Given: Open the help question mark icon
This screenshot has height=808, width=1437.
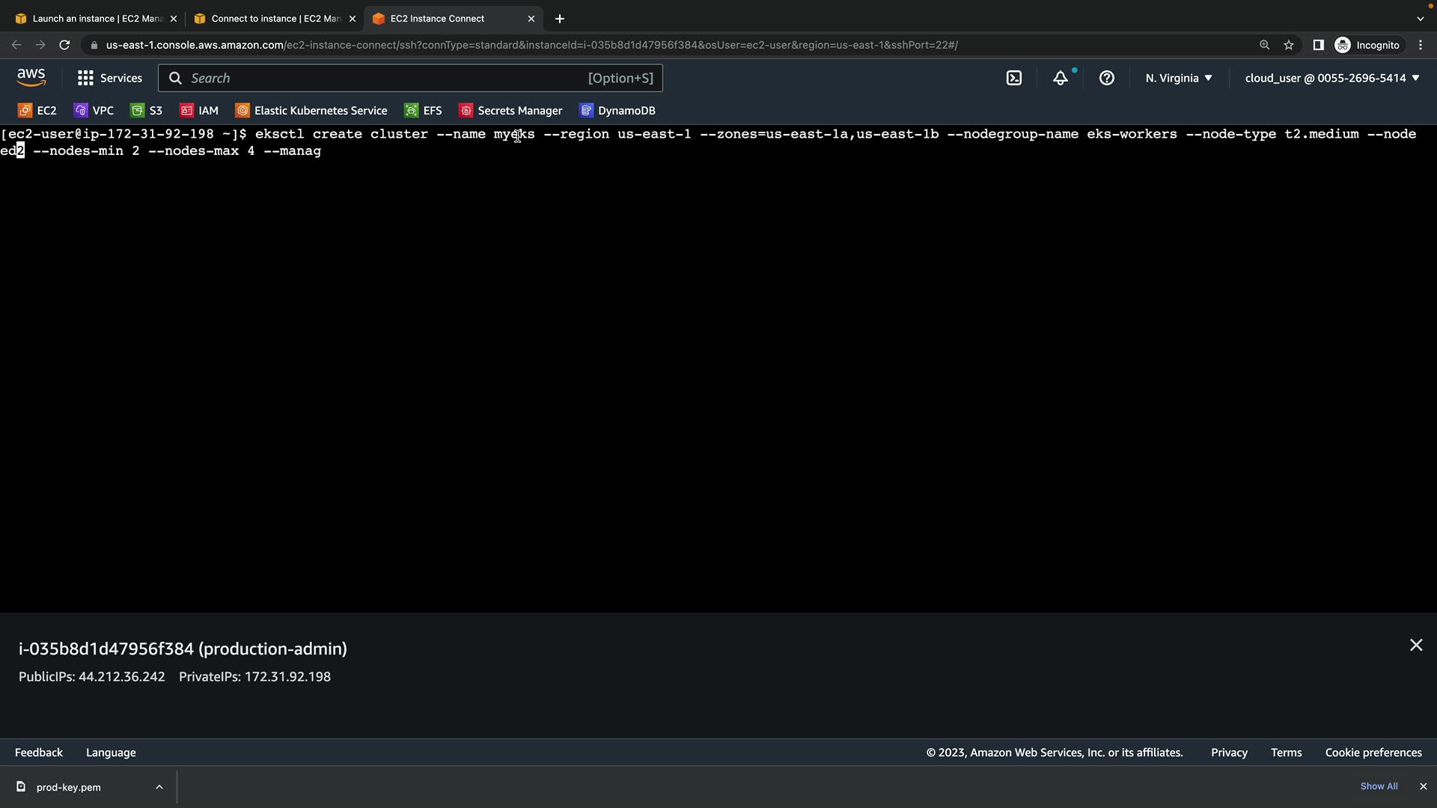Looking at the screenshot, I should (1107, 78).
